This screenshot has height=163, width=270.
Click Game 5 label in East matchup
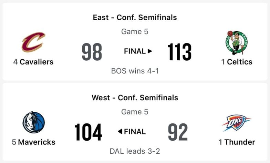point(135,32)
